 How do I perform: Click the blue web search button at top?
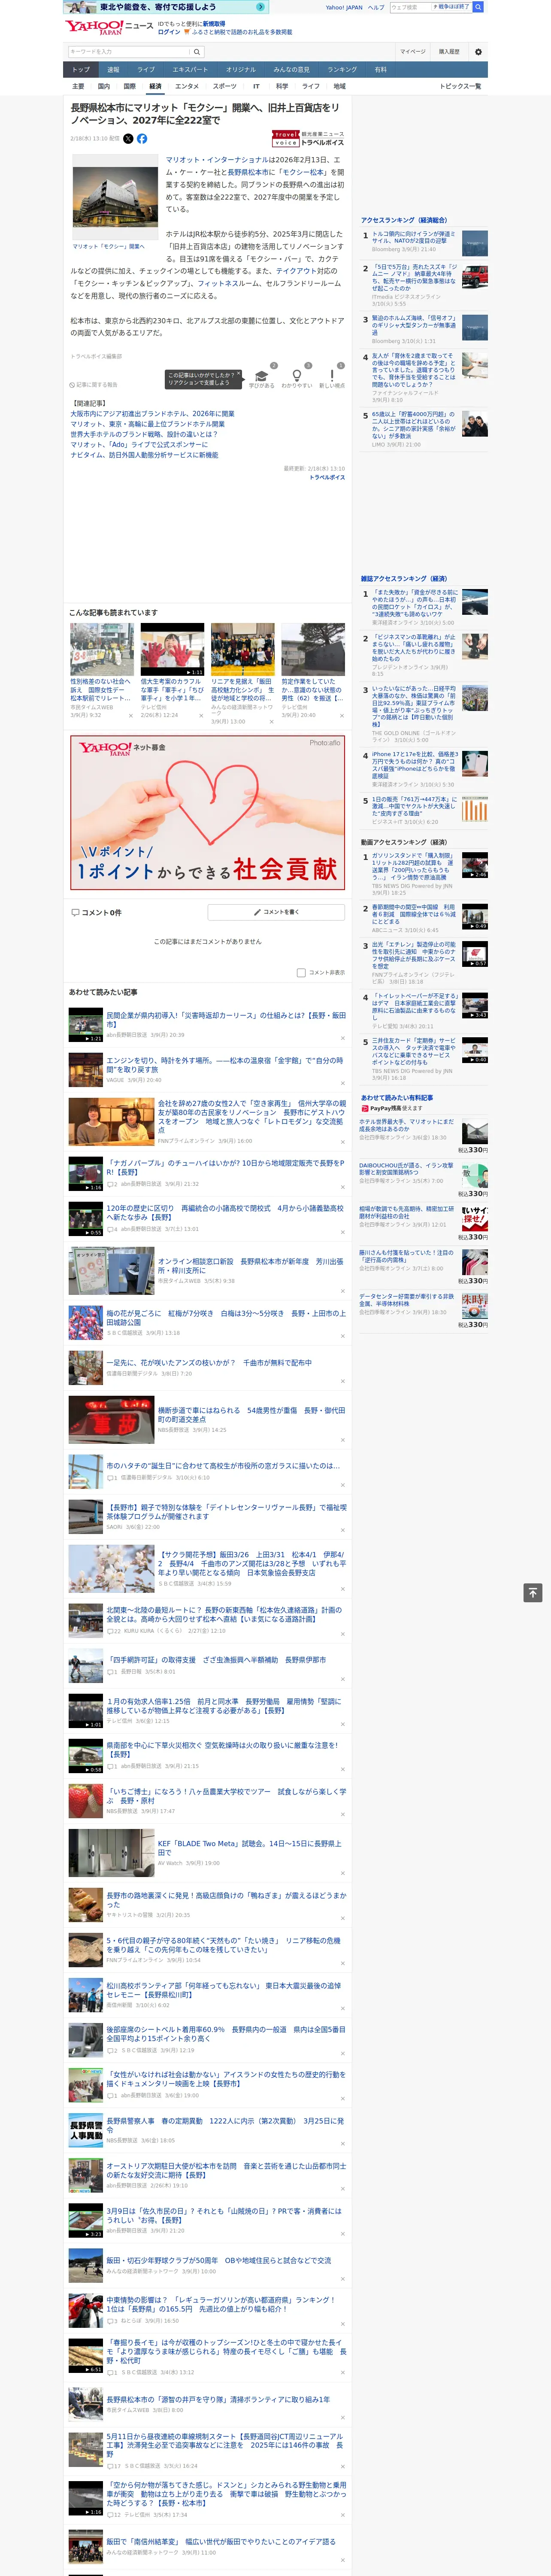click(478, 7)
